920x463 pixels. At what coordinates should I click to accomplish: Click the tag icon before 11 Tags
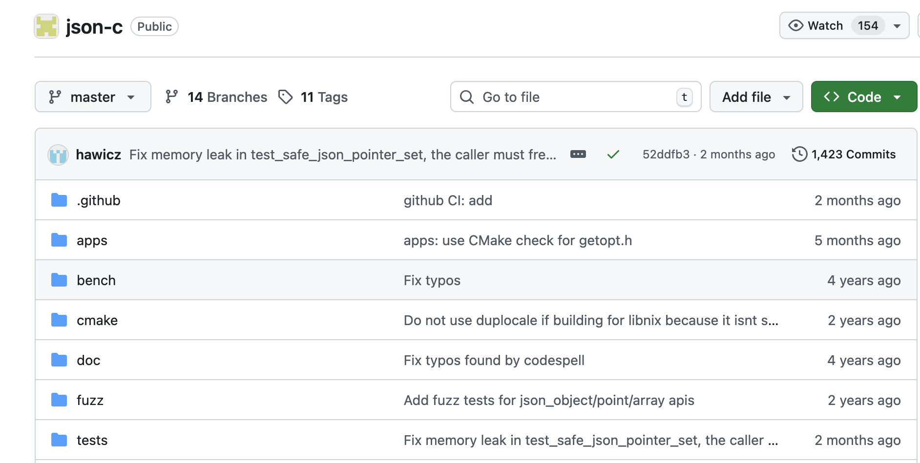point(285,97)
